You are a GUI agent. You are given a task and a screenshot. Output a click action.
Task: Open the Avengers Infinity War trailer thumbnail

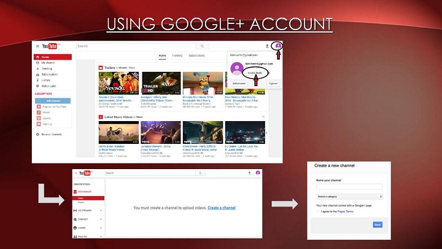[x=161, y=83]
